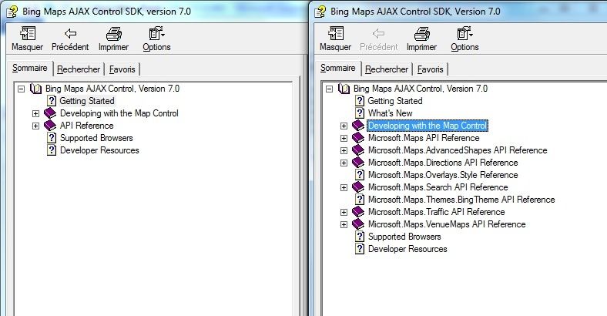Select Getting Started in left window

coord(87,101)
